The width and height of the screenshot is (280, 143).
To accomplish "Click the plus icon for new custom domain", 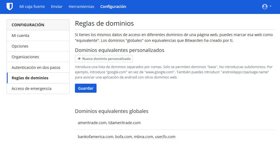I will 79,59.
